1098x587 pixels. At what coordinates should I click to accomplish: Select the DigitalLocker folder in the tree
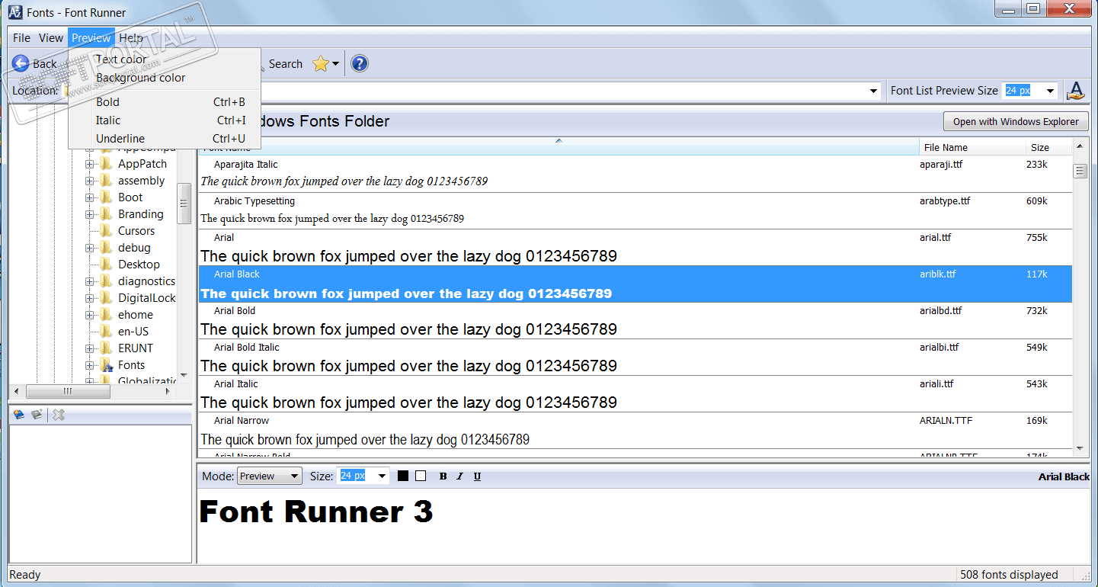pyautogui.click(x=146, y=298)
